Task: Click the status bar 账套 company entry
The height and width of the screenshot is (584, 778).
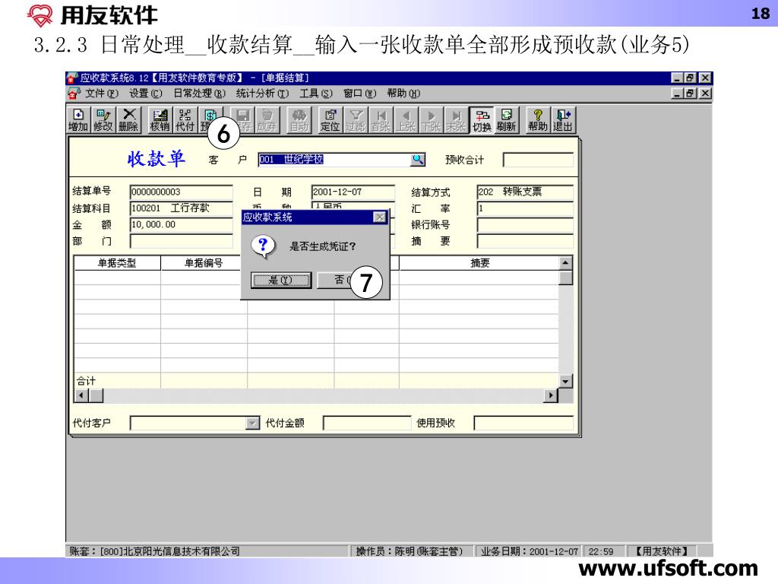Action: [207, 551]
